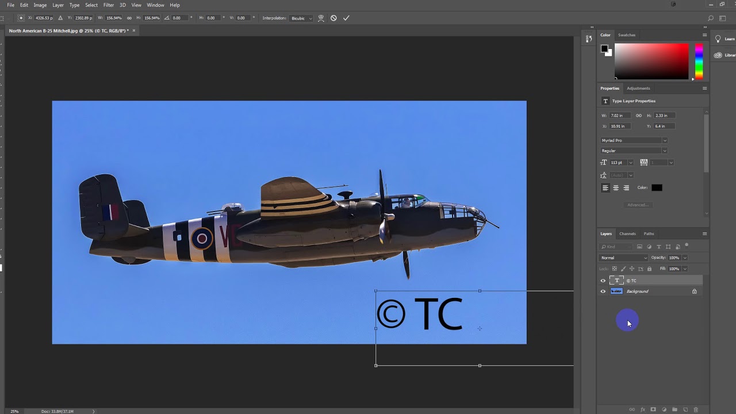Toggle the layer filtering on/off switch

(x=687, y=246)
